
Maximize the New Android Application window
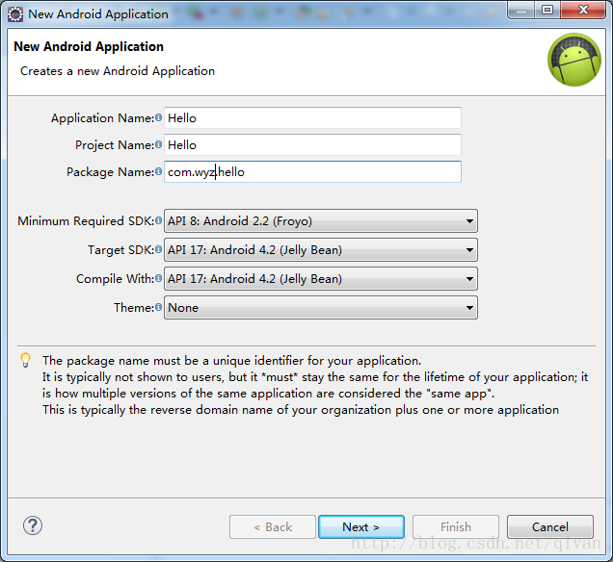point(547,10)
